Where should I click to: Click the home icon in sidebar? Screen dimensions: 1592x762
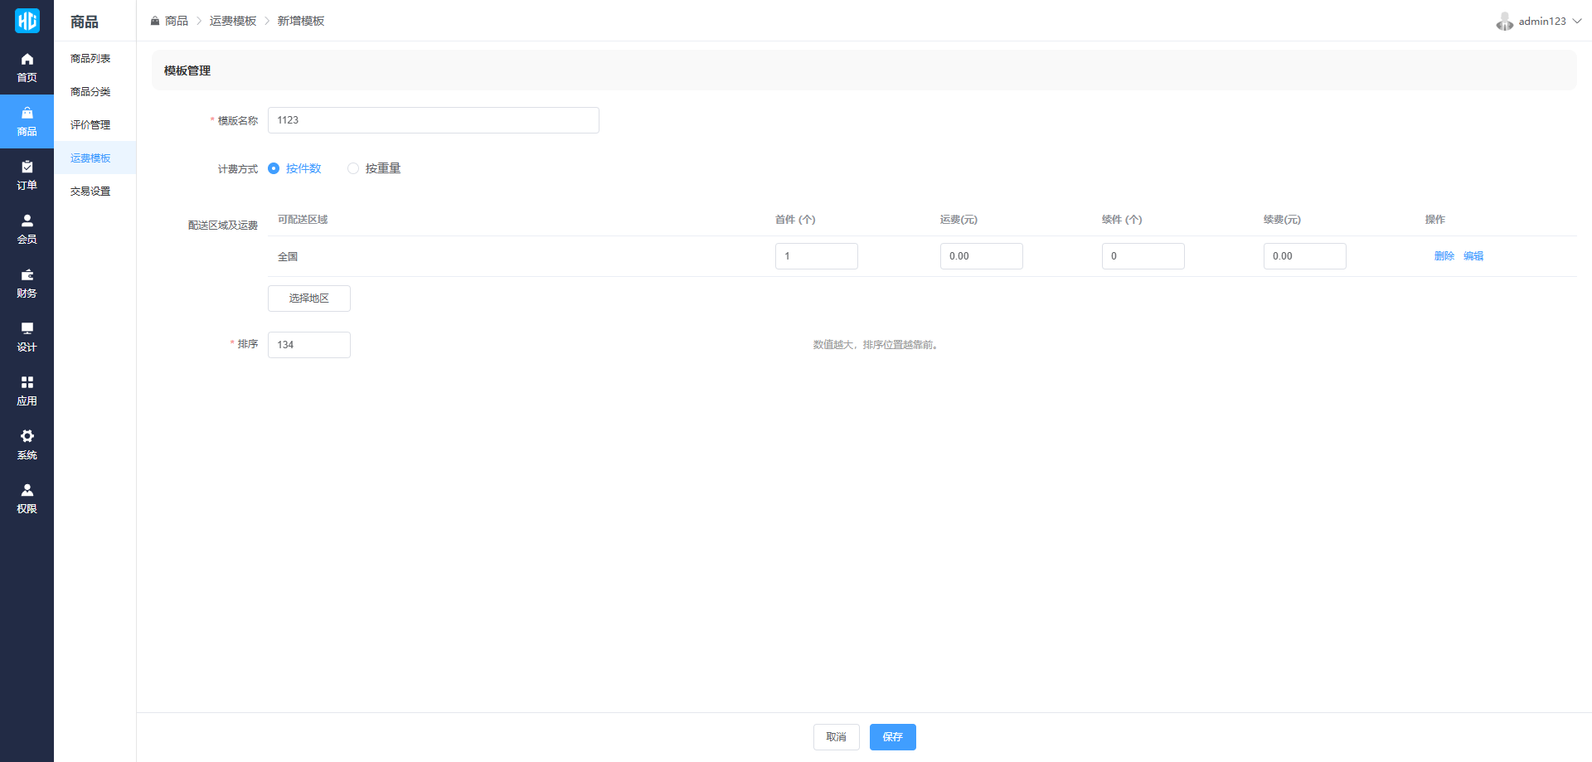coord(27,60)
